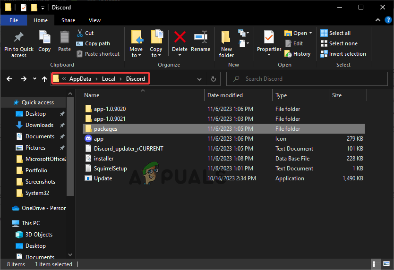Create a New folder

point(226,44)
